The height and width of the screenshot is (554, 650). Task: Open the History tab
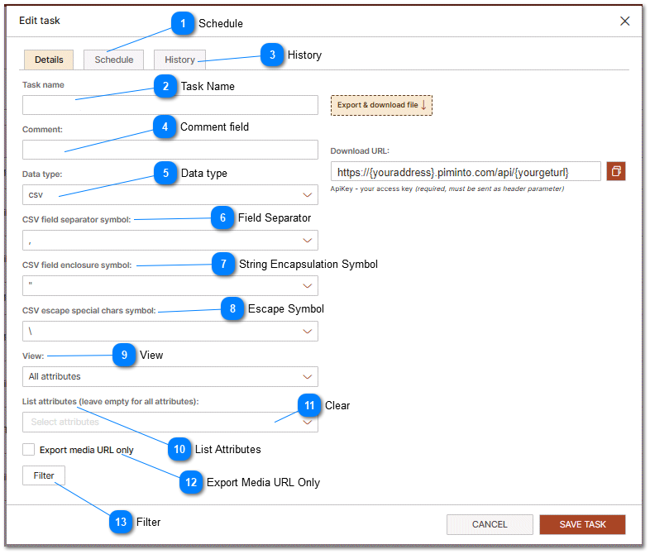(179, 60)
